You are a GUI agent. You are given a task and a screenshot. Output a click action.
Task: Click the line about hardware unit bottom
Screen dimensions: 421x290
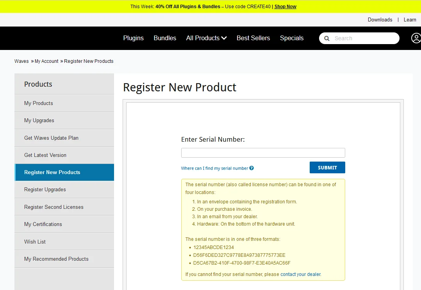pyautogui.click(x=246, y=224)
